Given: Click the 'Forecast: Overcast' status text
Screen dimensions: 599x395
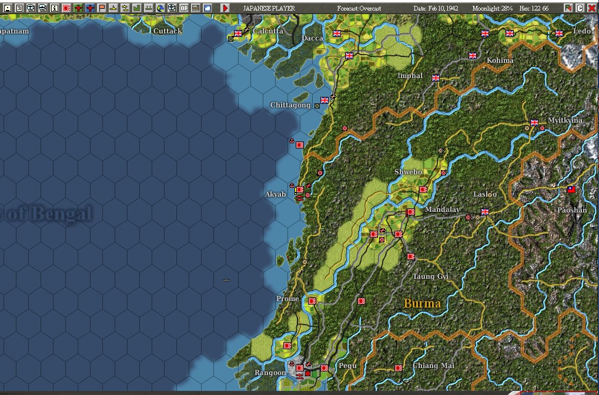Looking at the screenshot, I should pyautogui.click(x=359, y=8).
